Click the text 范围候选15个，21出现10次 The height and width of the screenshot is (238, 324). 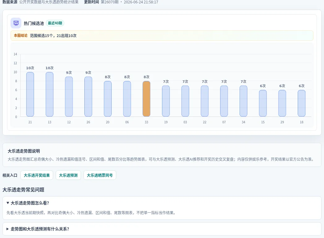[x=53, y=36]
